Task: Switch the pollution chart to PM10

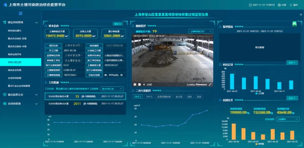Action: point(149,96)
